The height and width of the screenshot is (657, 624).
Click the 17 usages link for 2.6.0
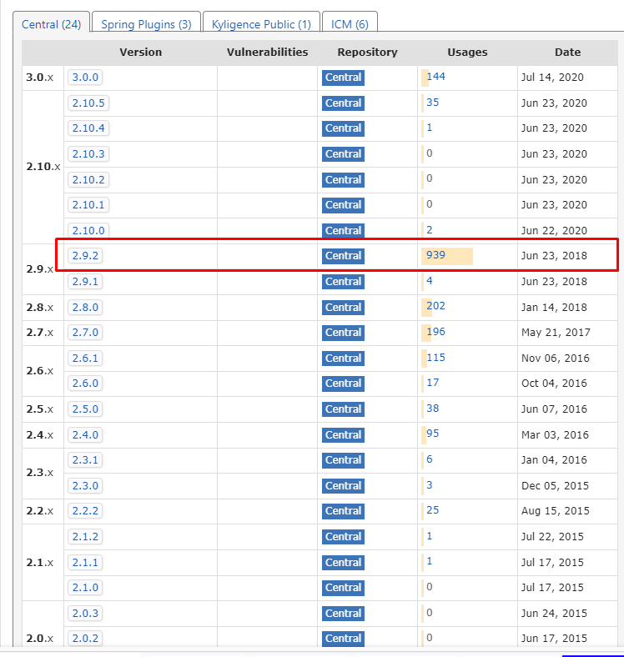(x=432, y=383)
